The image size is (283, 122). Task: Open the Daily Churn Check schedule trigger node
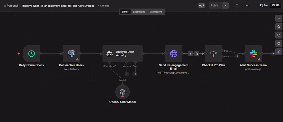(32, 54)
